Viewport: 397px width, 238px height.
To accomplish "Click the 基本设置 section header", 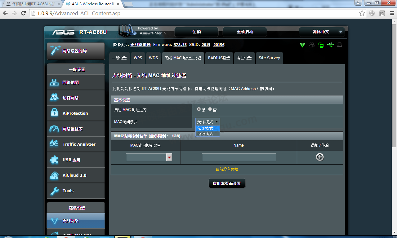I will 227,100.
